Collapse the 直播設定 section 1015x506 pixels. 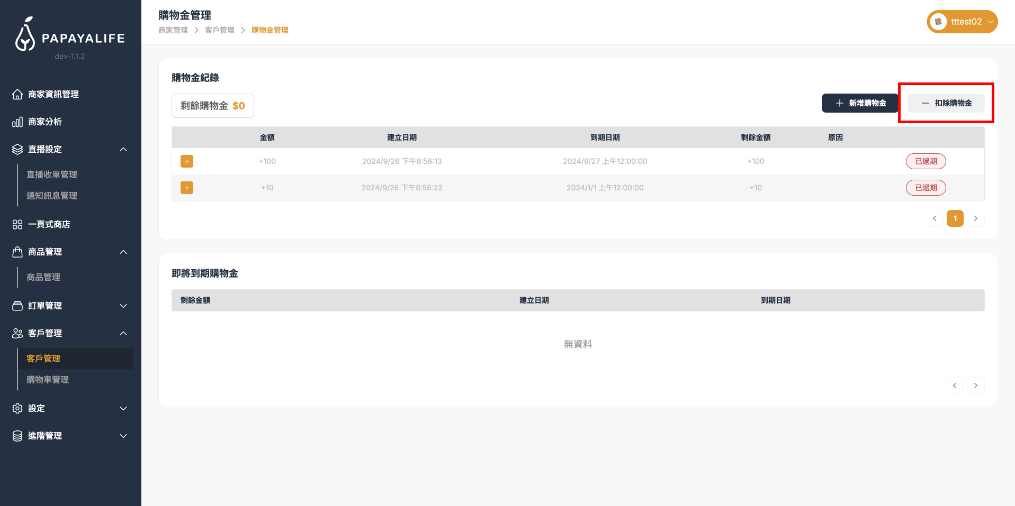[123, 150]
